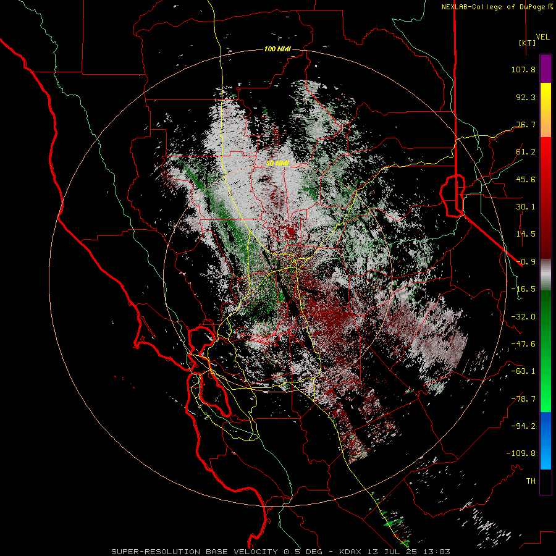Click the TH threshold label

(x=531, y=481)
